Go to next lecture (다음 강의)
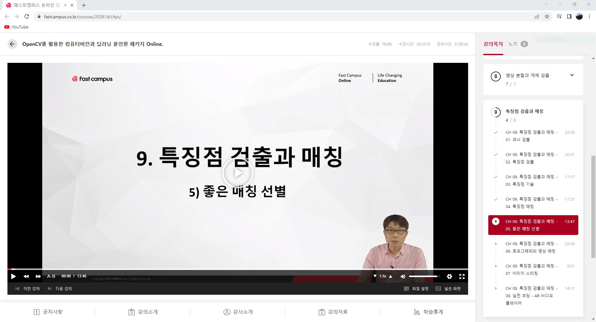The image size is (596, 322). [60, 289]
